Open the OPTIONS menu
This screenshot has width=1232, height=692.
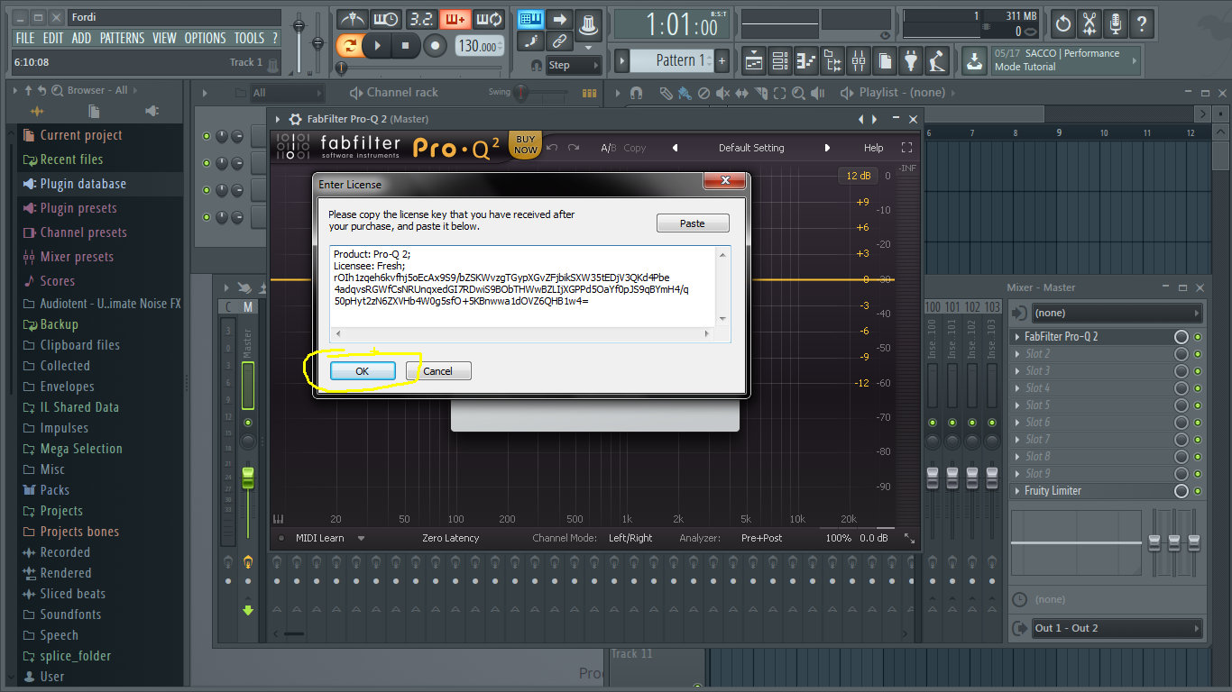[205, 38]
